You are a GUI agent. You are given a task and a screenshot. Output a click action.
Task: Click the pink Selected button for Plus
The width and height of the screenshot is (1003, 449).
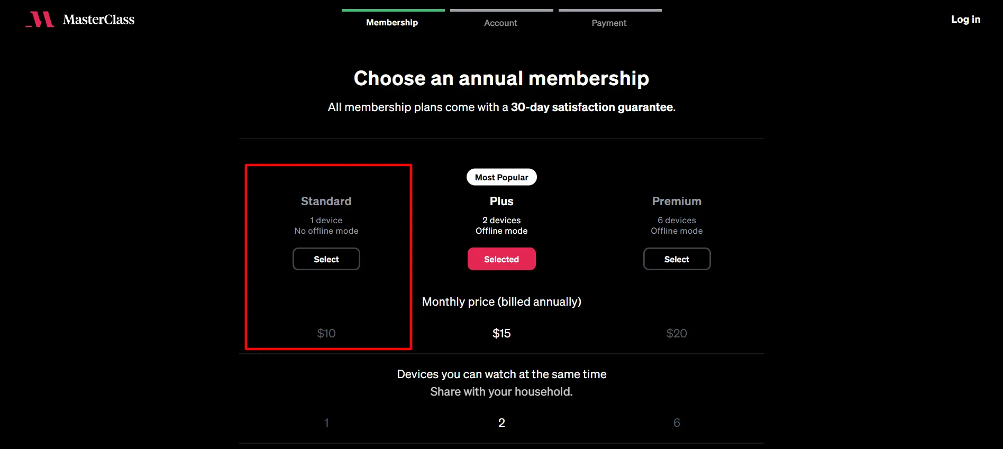(x=501, y=259)
